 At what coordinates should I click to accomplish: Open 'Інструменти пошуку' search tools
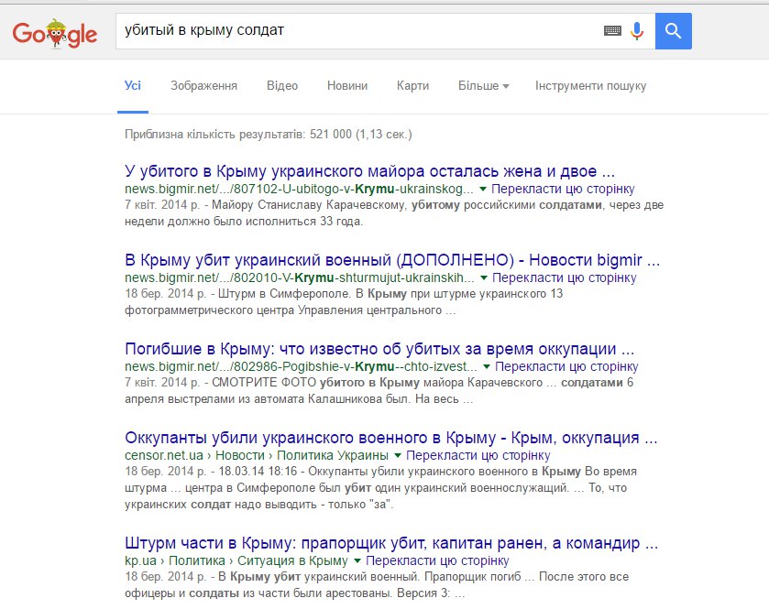[x=590, y=86]
